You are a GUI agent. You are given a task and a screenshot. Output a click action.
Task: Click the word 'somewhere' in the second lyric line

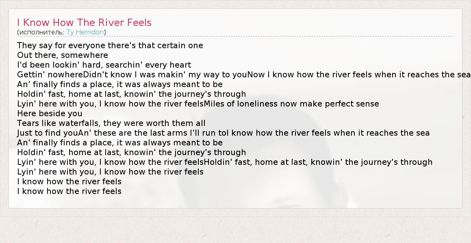click(84, 55)
